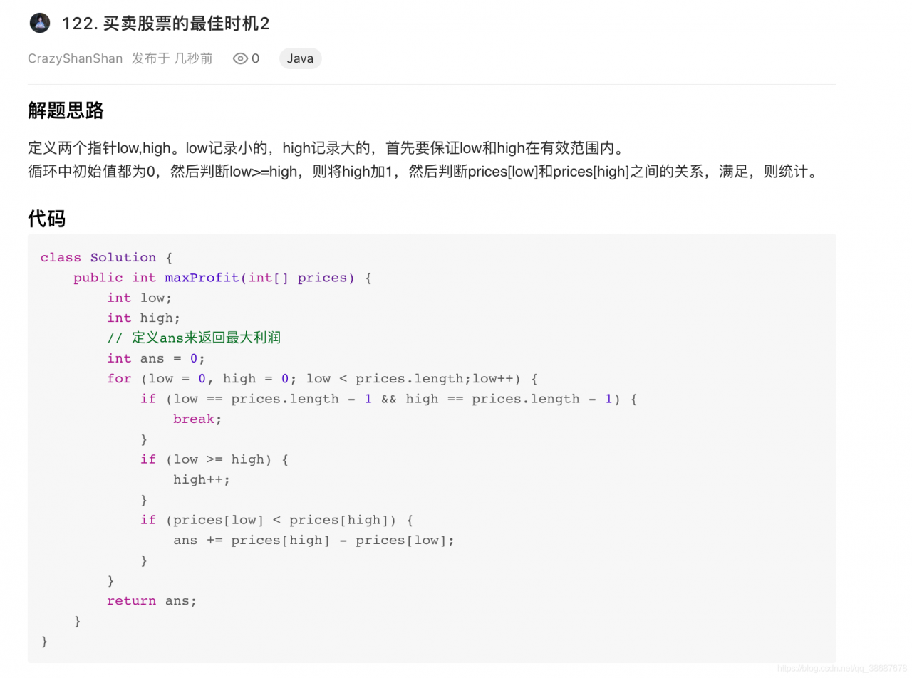This screenshot has height=678, width=912.
Task: Click the green 定义ans来返回最大利润 comment
Action: 194,338
